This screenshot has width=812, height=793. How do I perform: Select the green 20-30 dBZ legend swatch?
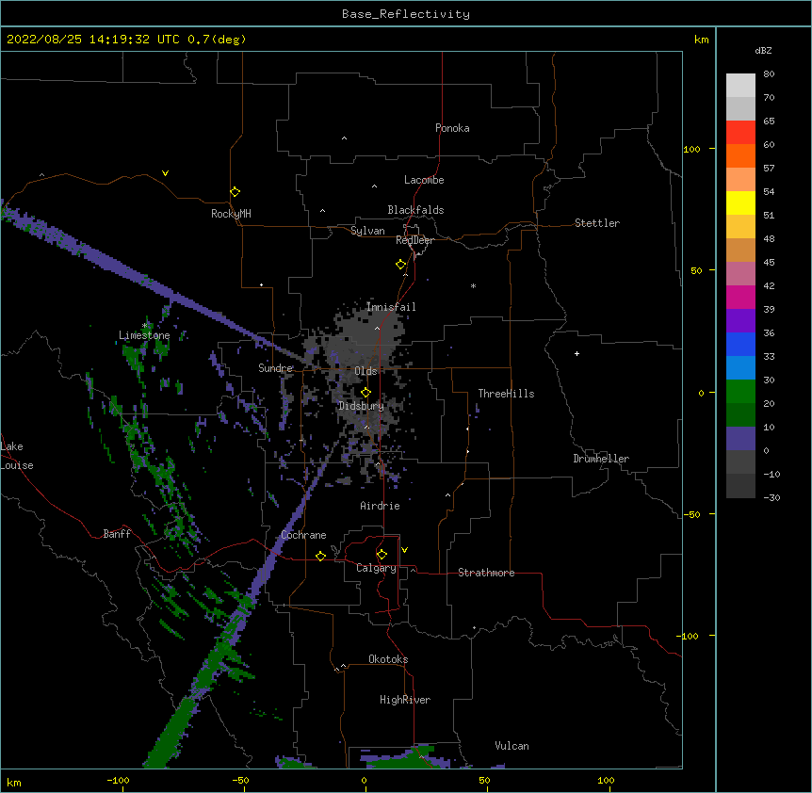[740, 392]
